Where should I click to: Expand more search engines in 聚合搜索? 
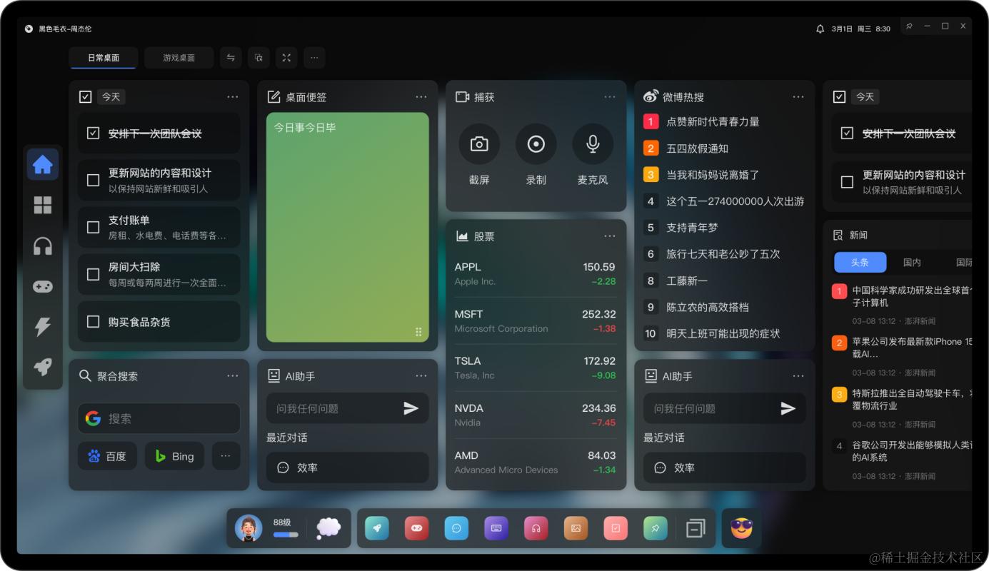[x=226, y=455]
